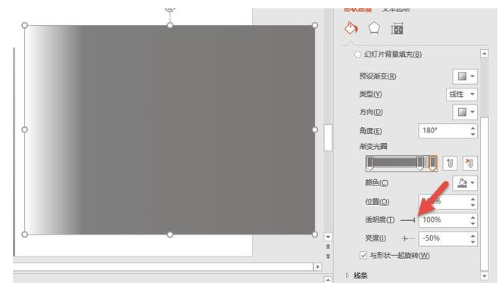
Task: Open the Fill & Line paint bucket tab
Action: click(351, 29)
